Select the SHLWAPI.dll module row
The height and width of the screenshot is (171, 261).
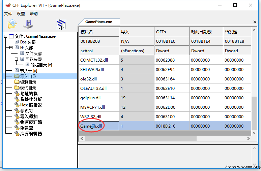pos(165,69)
